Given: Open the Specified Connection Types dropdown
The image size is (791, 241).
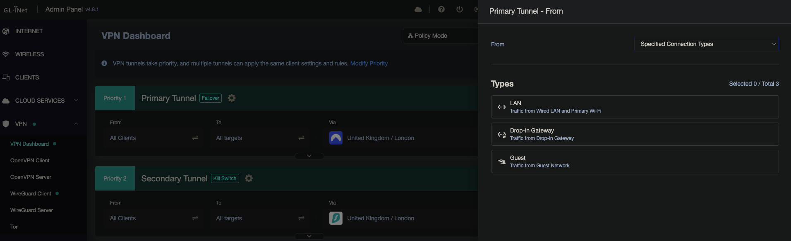Looking at the screenshot, I should (x=706, y=44).
